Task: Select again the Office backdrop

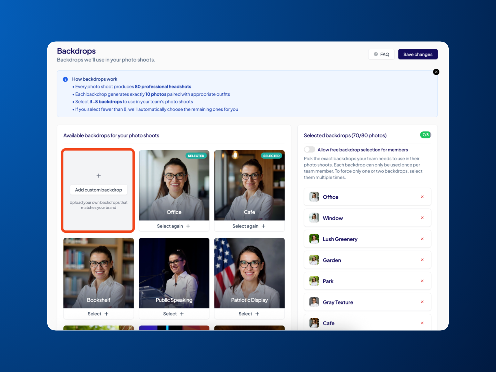Action: [174, 226]
